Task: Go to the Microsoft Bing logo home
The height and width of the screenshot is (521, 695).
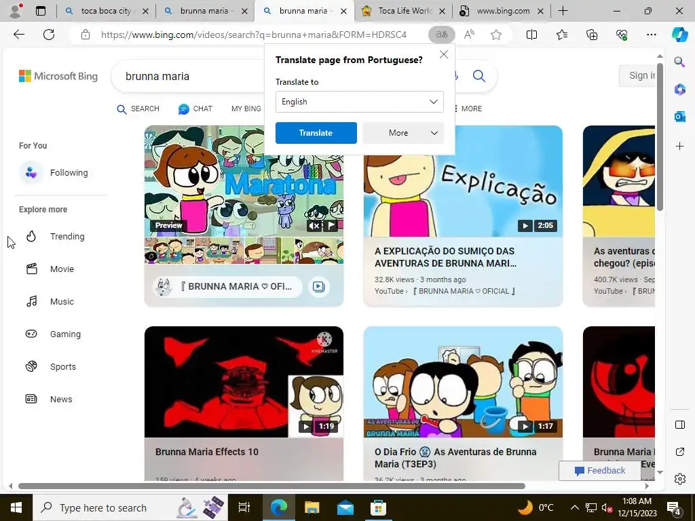Action: pos(58,76)
